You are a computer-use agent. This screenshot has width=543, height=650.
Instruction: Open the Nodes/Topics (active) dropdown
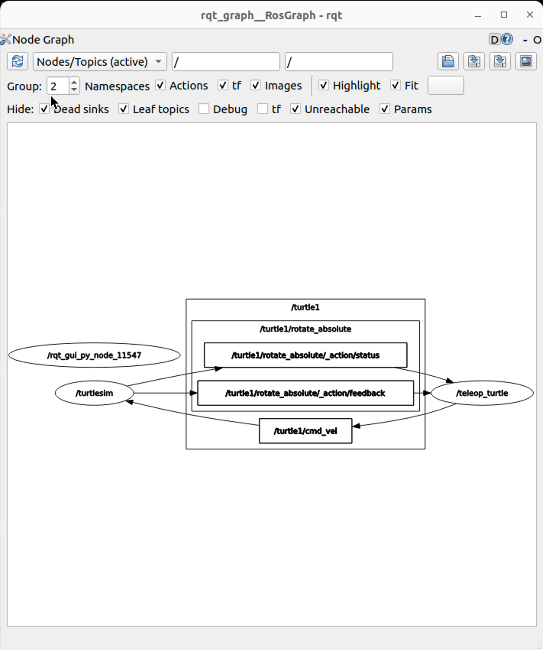pos(100,62)
